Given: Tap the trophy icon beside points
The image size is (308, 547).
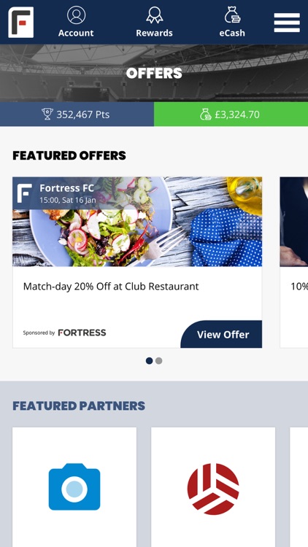Looking at the screenshot, I should [x=47, y=114].
